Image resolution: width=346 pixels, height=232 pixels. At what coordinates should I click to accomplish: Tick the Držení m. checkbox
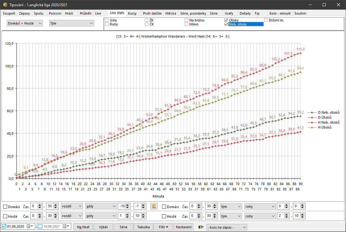pos(266,20)
